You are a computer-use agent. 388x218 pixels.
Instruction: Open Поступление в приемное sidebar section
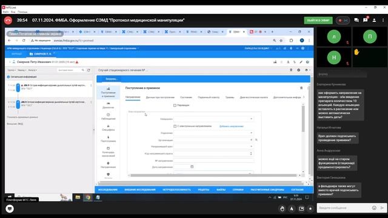point(108,92)
